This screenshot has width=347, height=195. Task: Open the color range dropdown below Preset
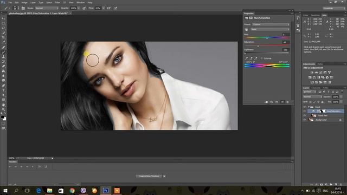tap(270, 29)
